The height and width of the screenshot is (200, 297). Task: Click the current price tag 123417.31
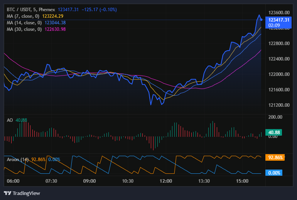tap(279, 20)
